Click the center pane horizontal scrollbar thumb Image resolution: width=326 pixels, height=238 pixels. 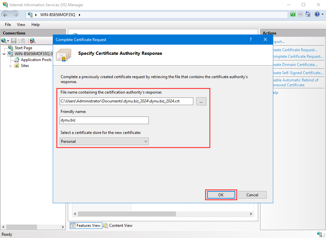127,214
